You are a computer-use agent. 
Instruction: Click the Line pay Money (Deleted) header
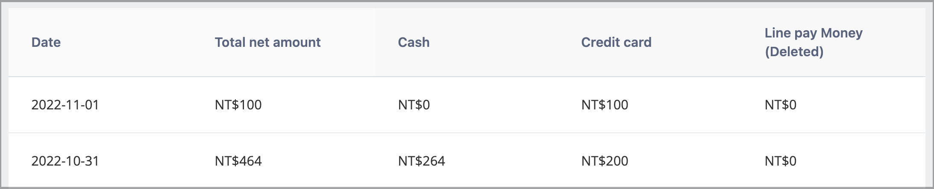click(814, 42)
